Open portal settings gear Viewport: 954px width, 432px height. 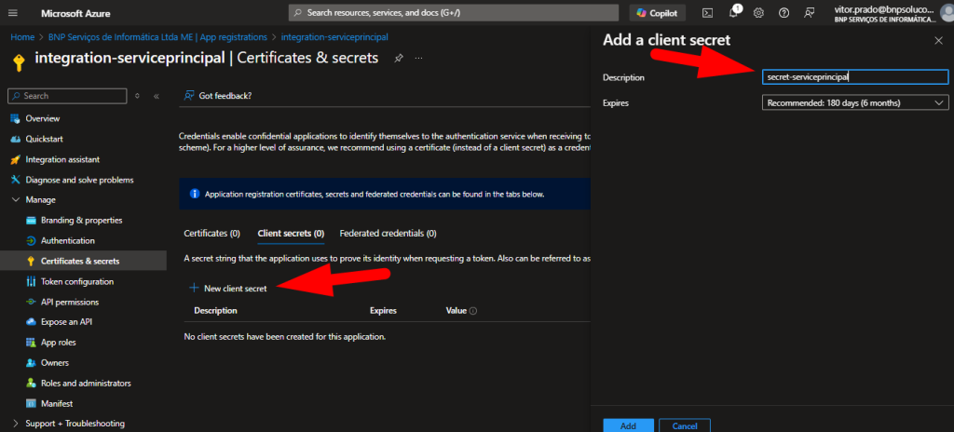coord(758,13)
